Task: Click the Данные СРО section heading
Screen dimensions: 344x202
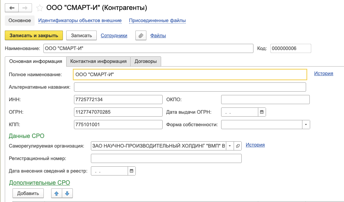Action: 26,136
